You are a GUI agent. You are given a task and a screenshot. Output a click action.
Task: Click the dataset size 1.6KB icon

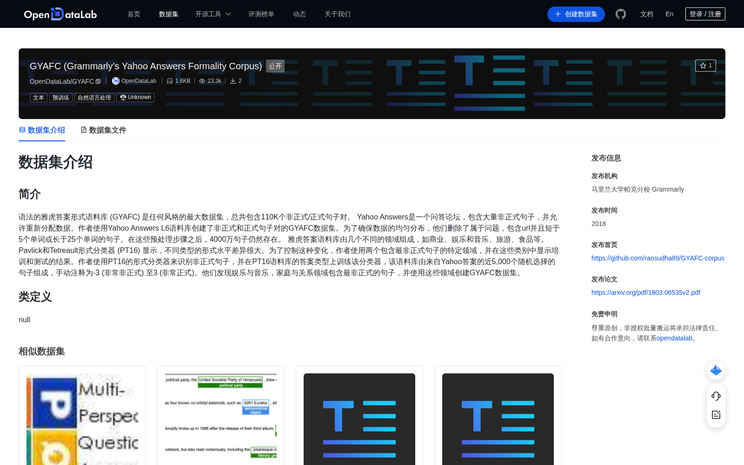pyautogui.click(x=170, y=81)
